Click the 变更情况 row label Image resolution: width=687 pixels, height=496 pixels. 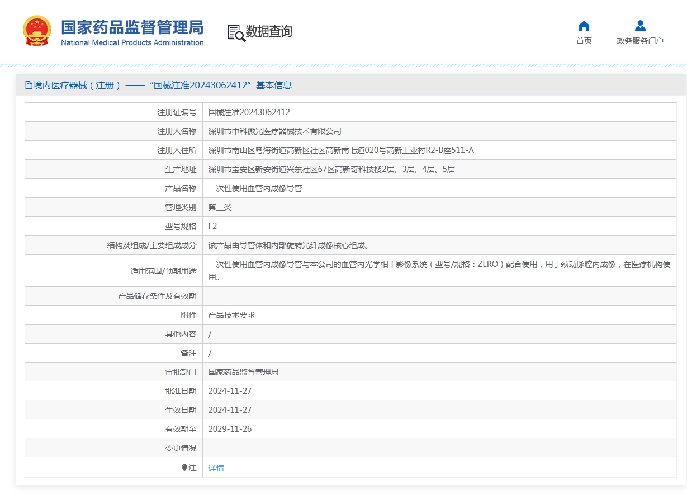181,448
